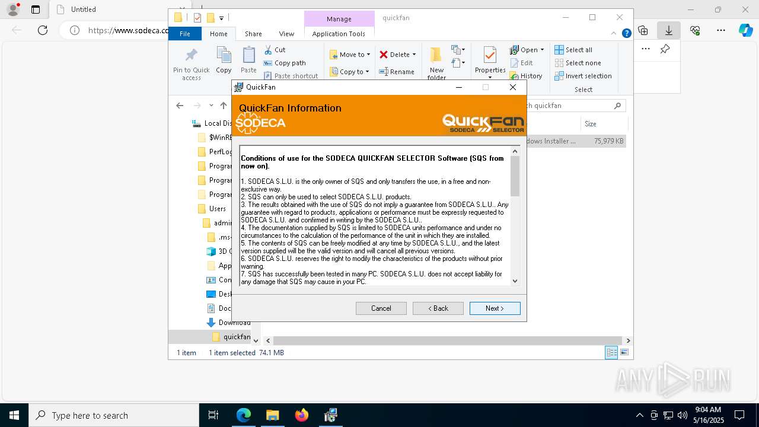
Task: Select the quickfan folder in tree
Action: pos(231,337)
